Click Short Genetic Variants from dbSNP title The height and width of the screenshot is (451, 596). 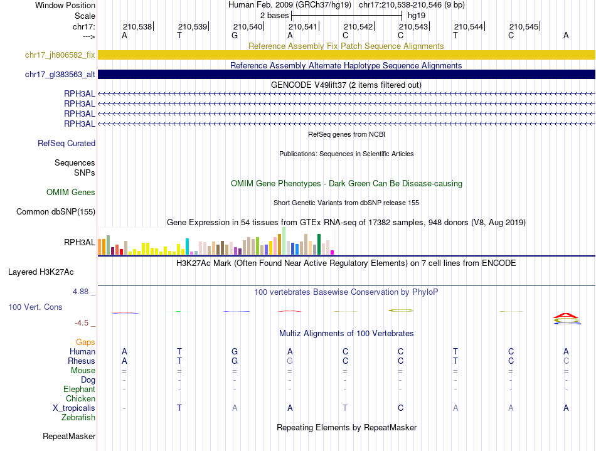click(346, 203)
